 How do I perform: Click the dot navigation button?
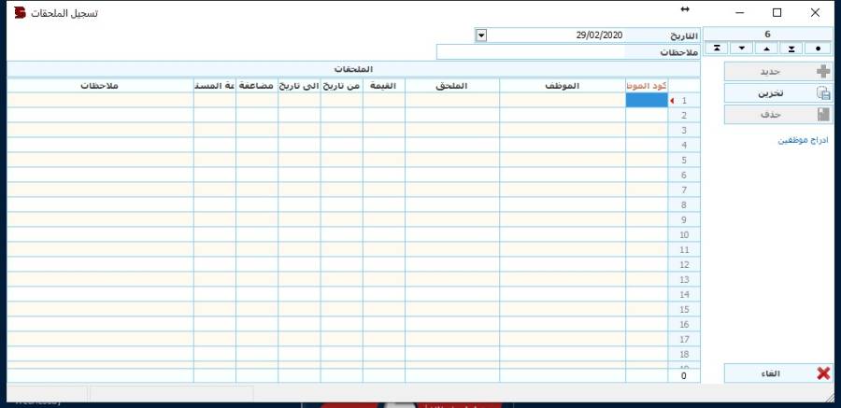(818, 49)
